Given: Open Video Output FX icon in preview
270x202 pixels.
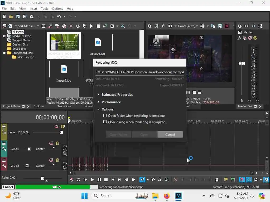Looking at the screenshot, I should pyautogui.click(x=163, y=26).
